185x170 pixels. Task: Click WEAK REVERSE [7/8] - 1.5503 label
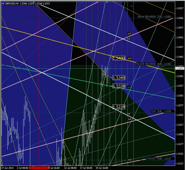(154, 17)
